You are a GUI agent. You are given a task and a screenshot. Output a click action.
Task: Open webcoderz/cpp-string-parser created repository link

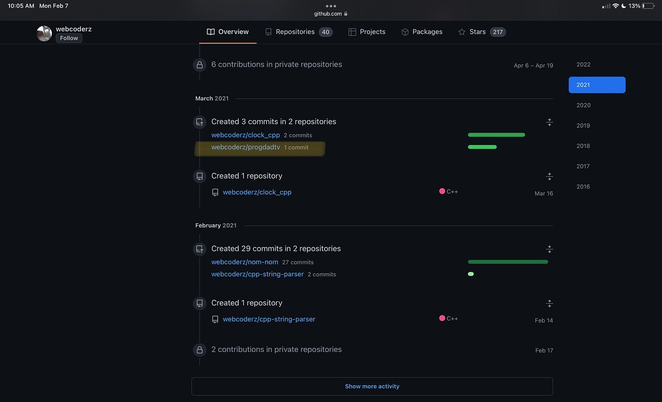point(269,319)
